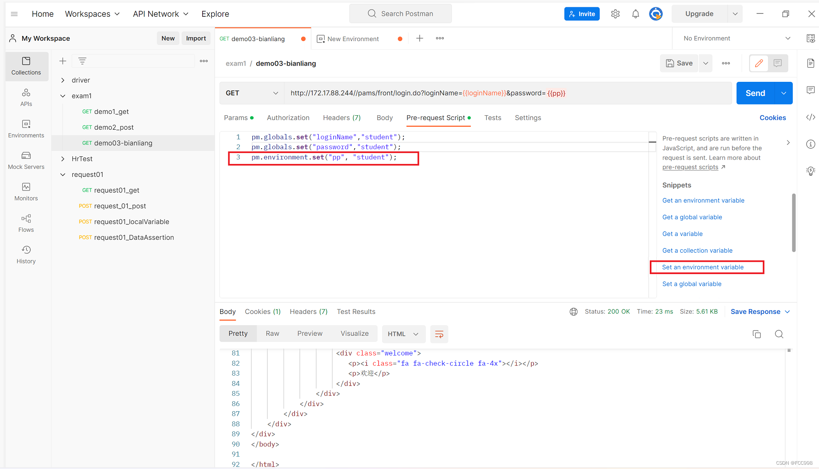Open the Save options arrow
Viewport: 819px width, 469px height.
click(705, 63)
